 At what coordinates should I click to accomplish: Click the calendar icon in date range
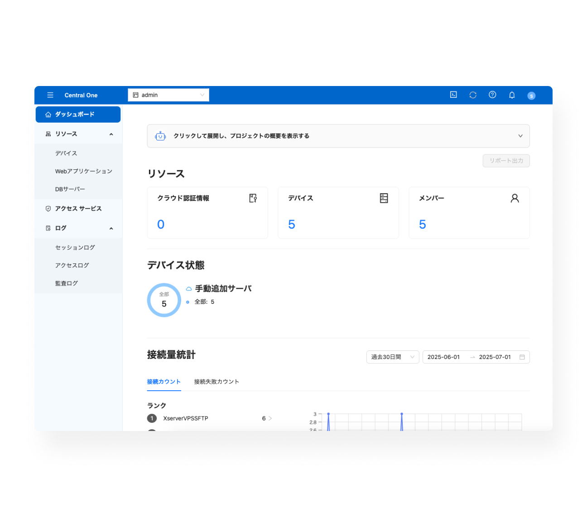(522, 357)
